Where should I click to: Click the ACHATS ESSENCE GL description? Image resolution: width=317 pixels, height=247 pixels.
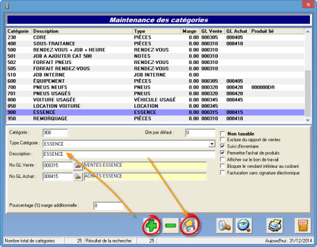tap(145, 177)
